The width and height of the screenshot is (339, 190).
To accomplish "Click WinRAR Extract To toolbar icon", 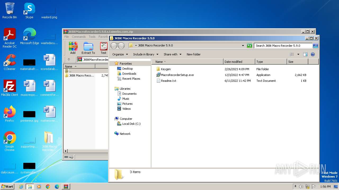I will (88, 48).
